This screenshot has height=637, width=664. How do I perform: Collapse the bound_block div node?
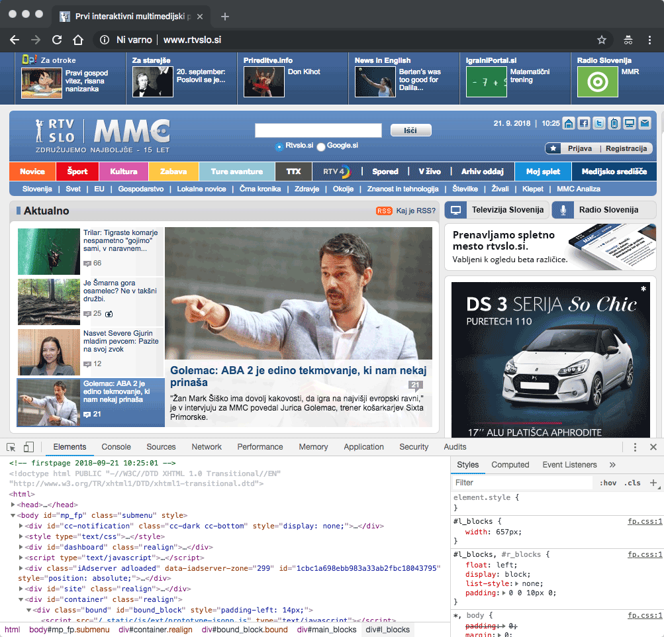click(x=28, y=610)
